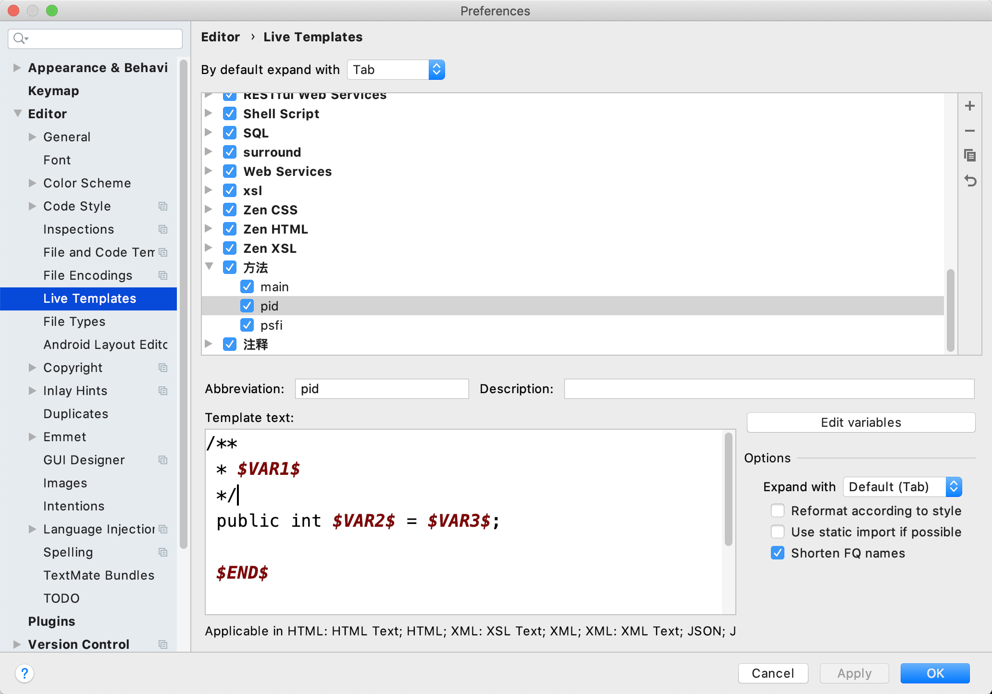Select the Zen CSS group row

point(573,210)
